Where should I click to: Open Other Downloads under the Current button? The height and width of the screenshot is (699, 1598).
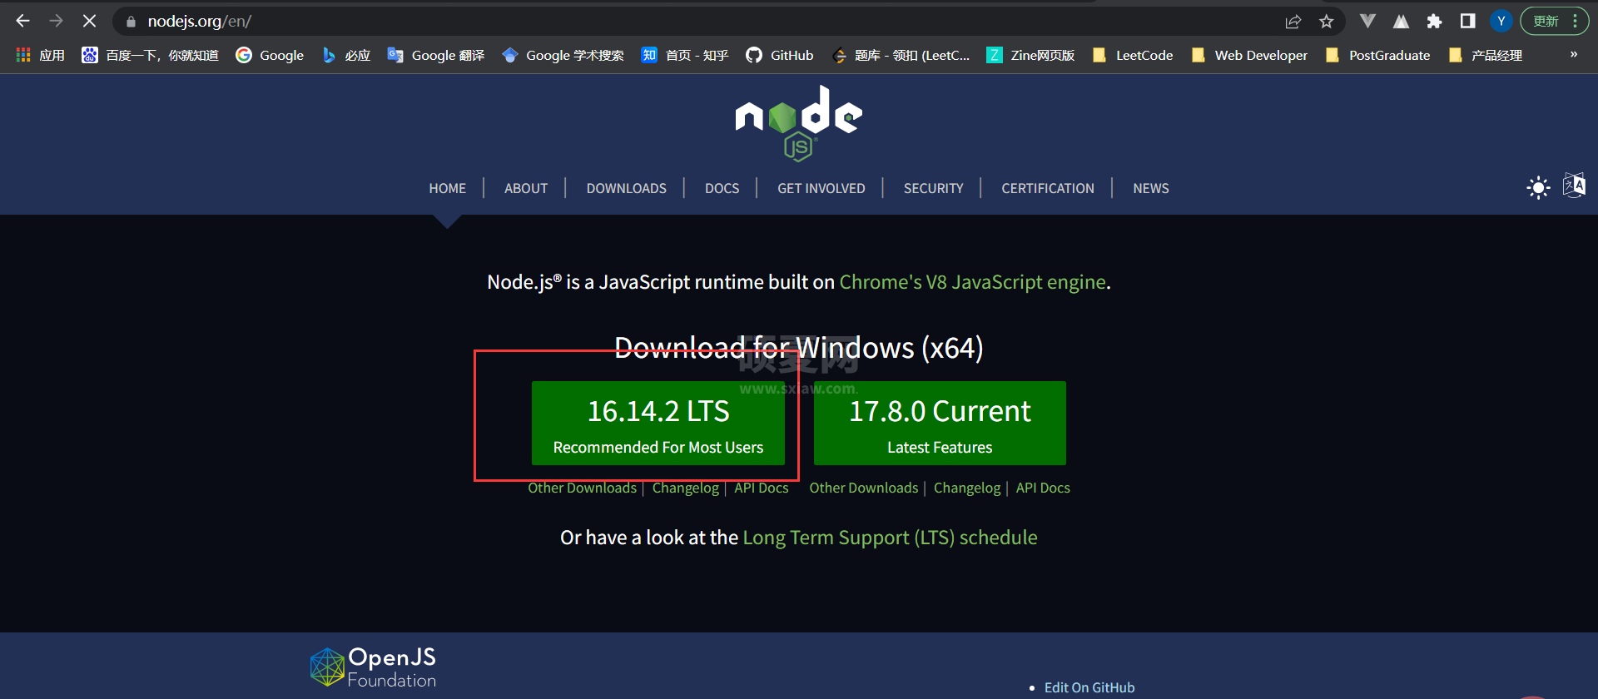[x=864, y=488]
